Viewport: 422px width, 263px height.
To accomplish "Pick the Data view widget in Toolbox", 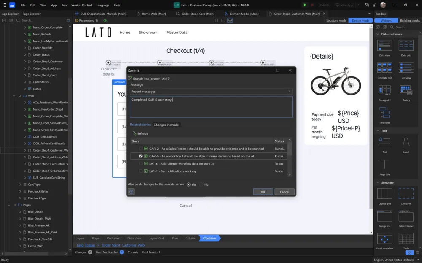I will coord(384,45).
